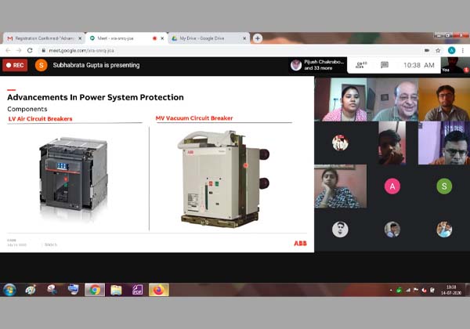Viewport: 470px width, 329px height.
Task: Select video tile of woman resting chin on hand
Action: pos(340,186)
